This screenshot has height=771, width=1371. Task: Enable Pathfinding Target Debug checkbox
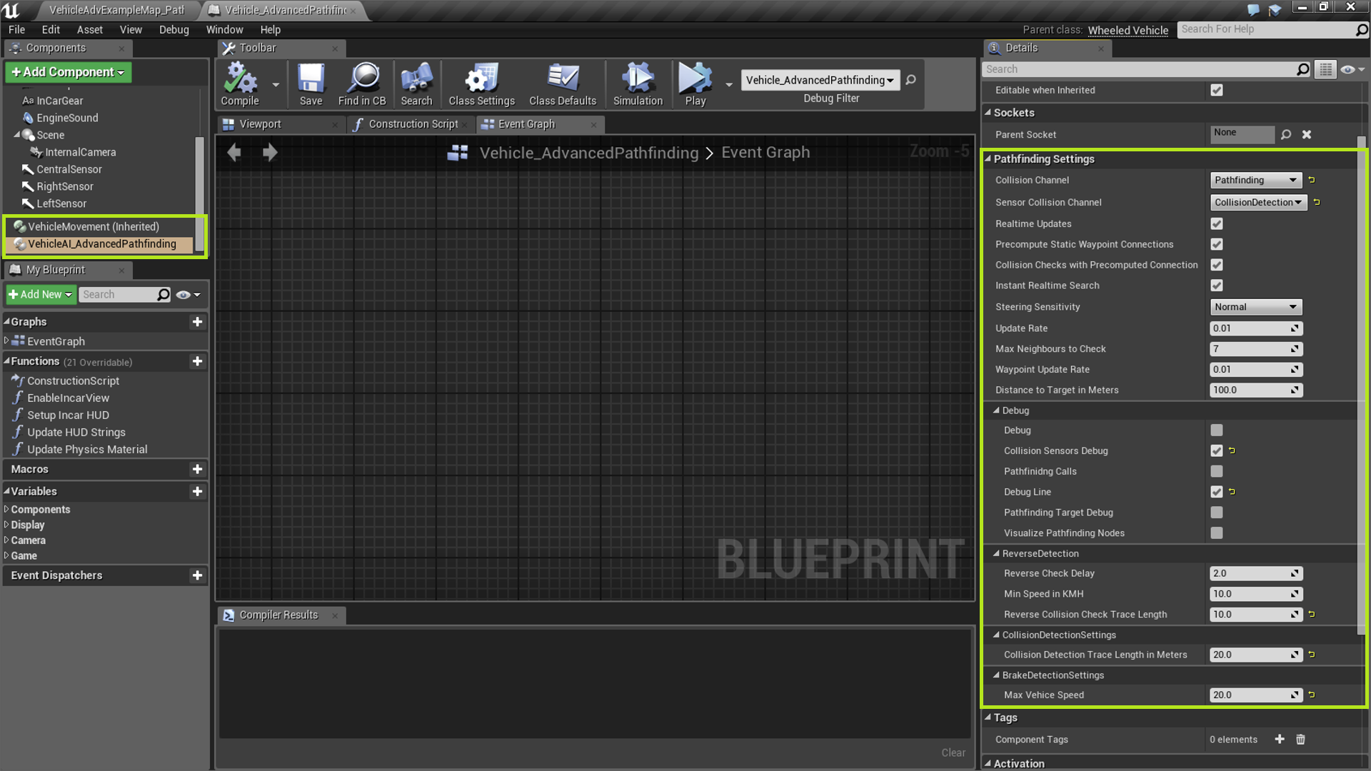pos(1217,512)
